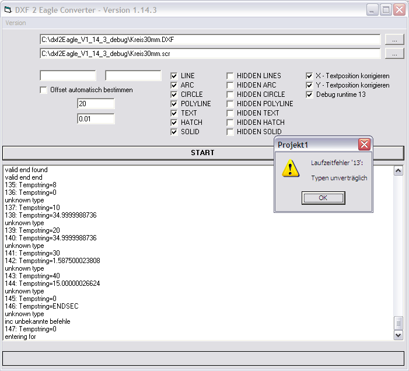Image resolution: width=409 pixels, height=371 pixels.
Task: Close the Projekt1 error dialog
Action: click(x=364, y=144)
